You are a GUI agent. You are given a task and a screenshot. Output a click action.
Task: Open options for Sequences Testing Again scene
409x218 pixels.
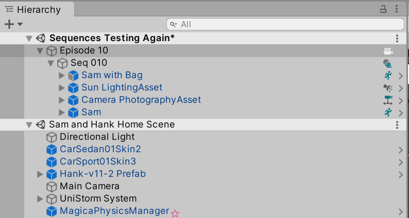397,39
